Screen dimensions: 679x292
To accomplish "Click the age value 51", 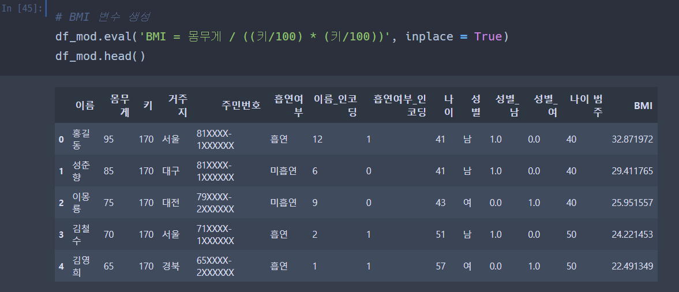I will pyautogui.click(x=440, y=234).
